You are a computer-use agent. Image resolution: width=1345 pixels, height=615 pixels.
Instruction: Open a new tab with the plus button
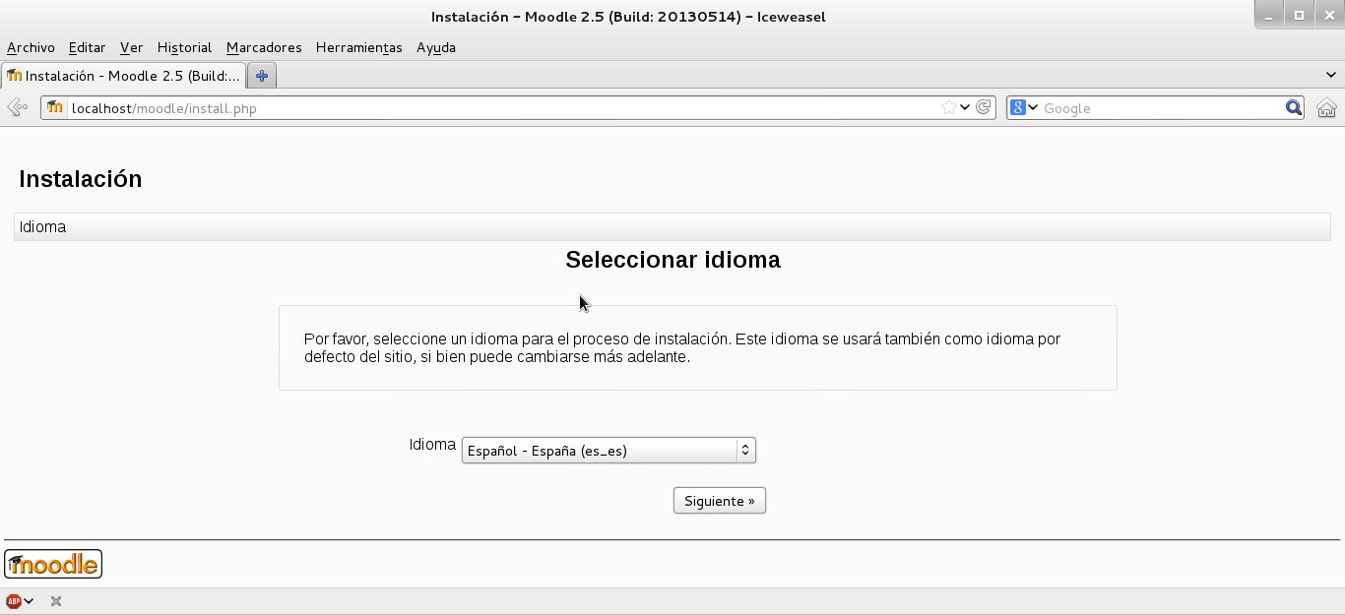[260, 74]
